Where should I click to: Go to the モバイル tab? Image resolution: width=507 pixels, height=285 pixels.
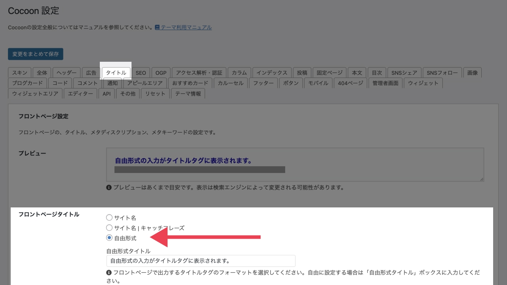pyautogui.click(x=318, y=83)
